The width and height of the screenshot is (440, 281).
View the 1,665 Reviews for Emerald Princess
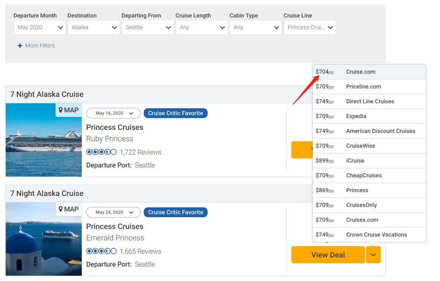(x=141, y=251)
